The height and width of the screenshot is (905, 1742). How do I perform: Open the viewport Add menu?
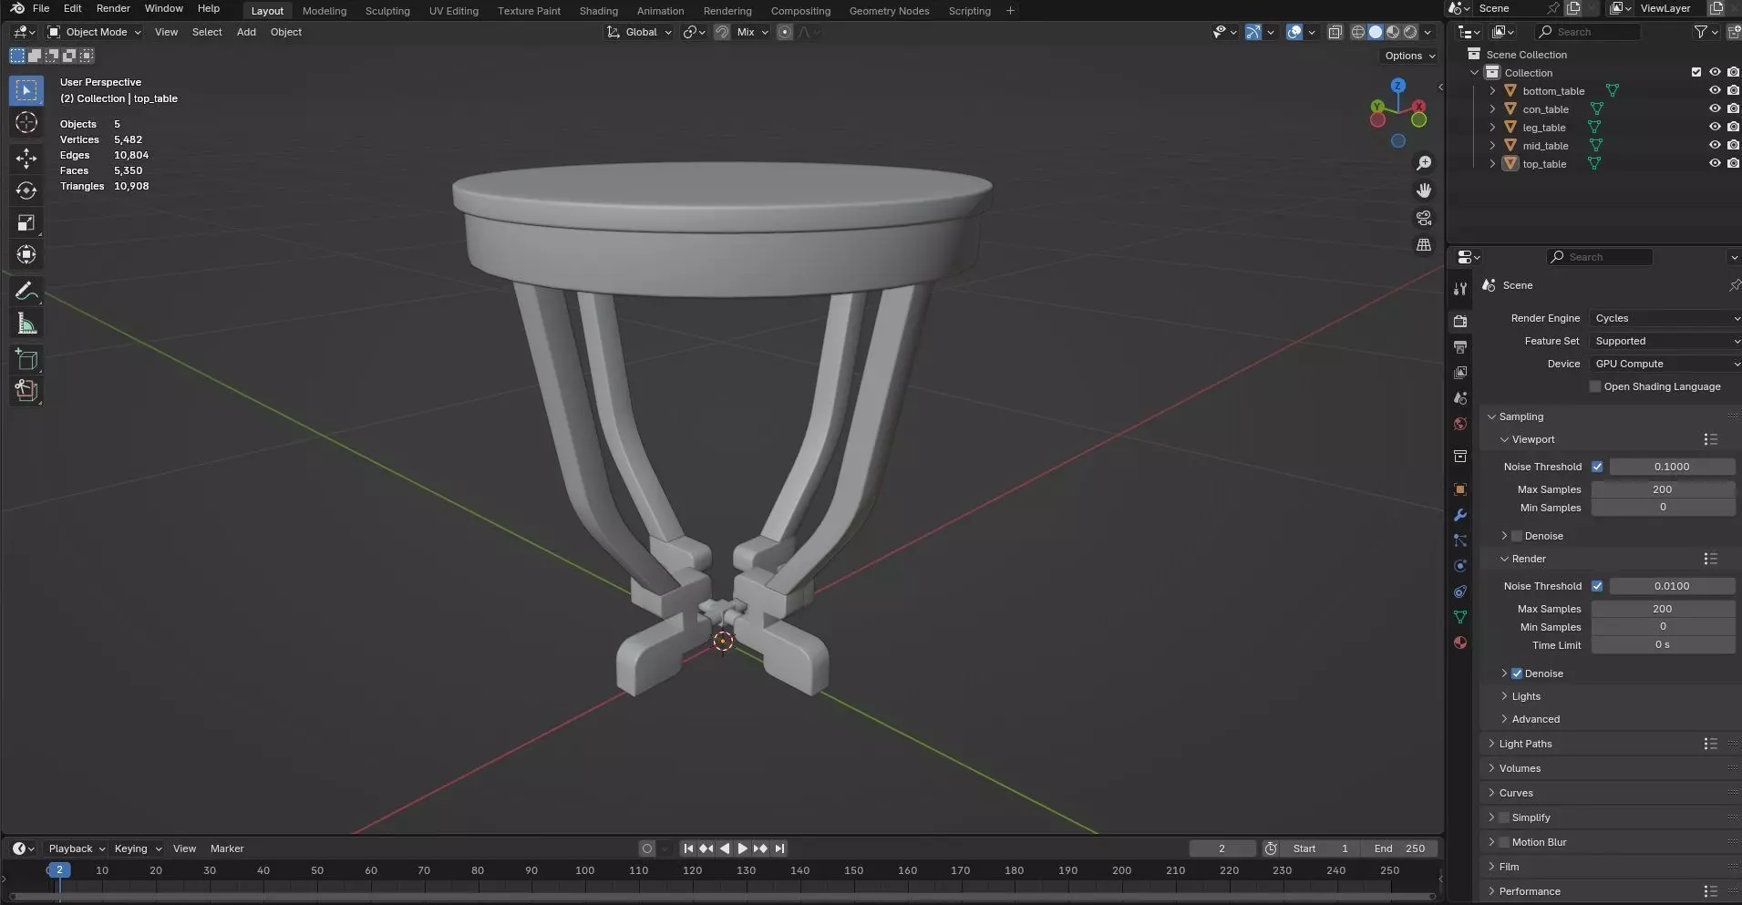coord(246,32)
